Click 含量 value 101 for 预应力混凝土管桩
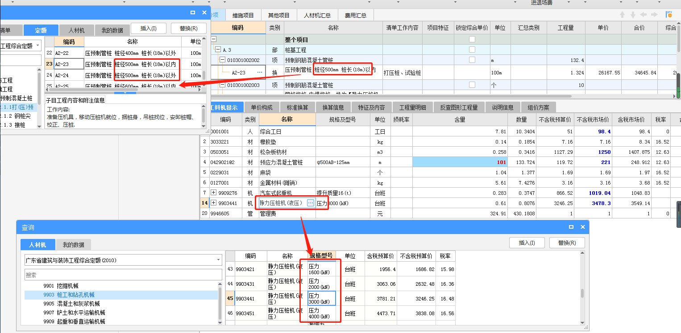The height and width of the screenshot is (333, 681). coord(460,162)
